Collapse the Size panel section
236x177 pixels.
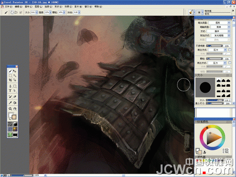tap(196, 75)
